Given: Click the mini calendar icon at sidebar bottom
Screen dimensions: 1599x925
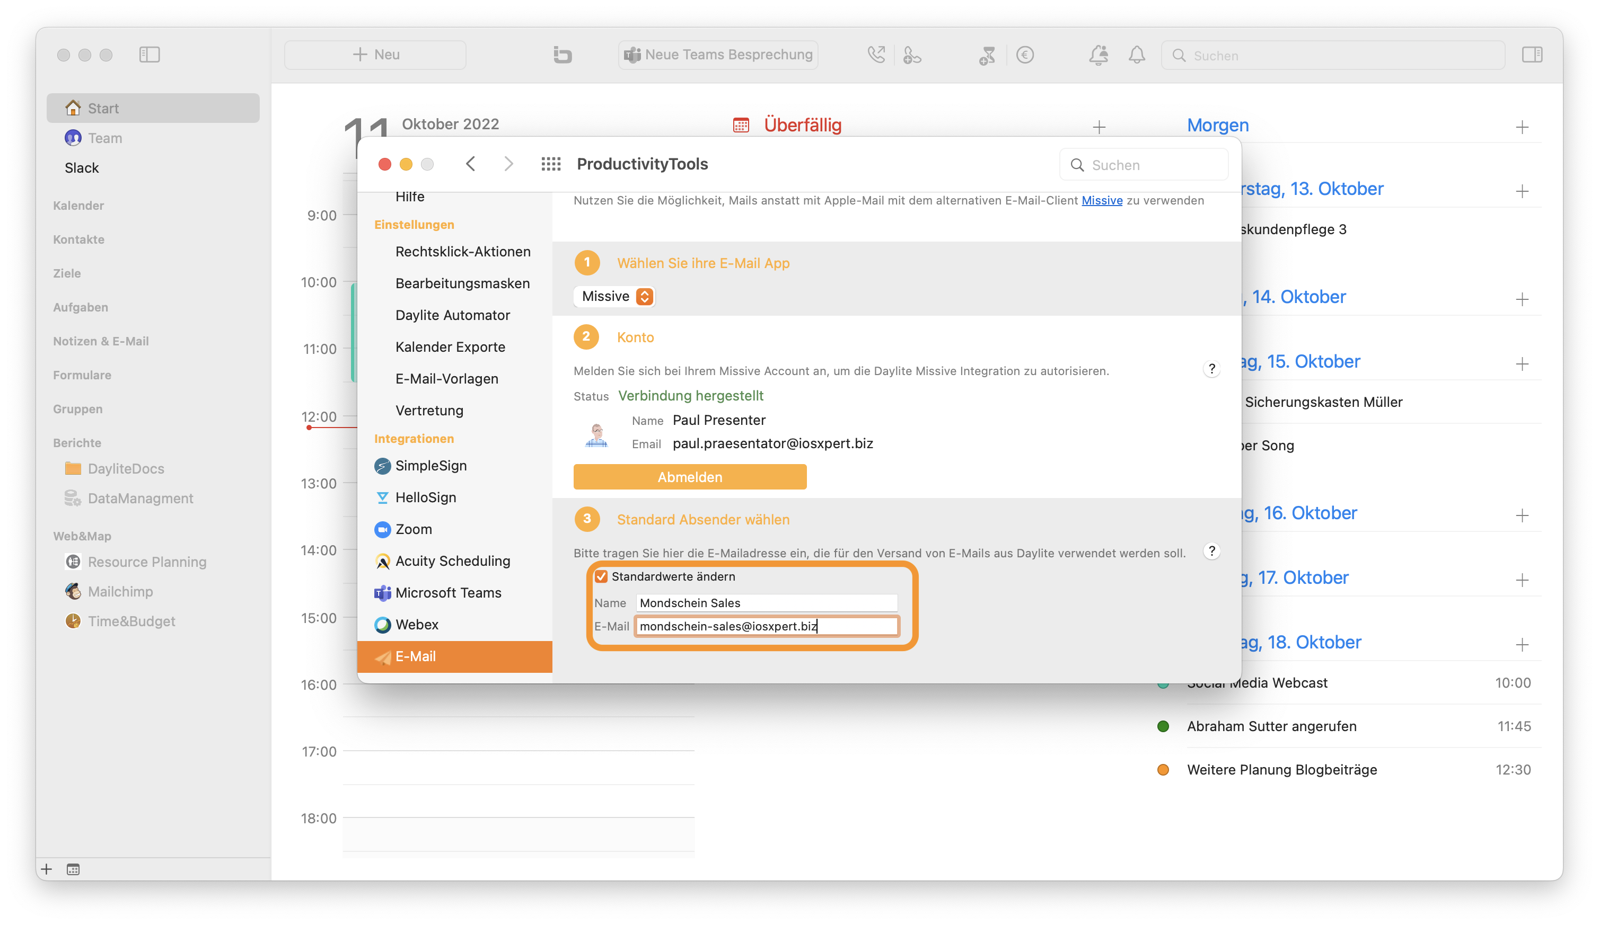Looking at the screenshot, I should (x=73, y=869).
